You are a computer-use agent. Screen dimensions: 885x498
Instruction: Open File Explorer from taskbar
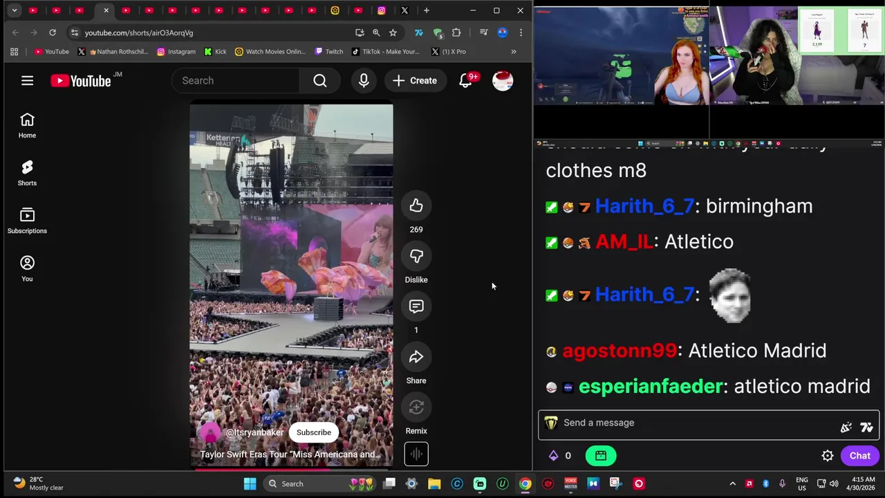tap(434, 483)
